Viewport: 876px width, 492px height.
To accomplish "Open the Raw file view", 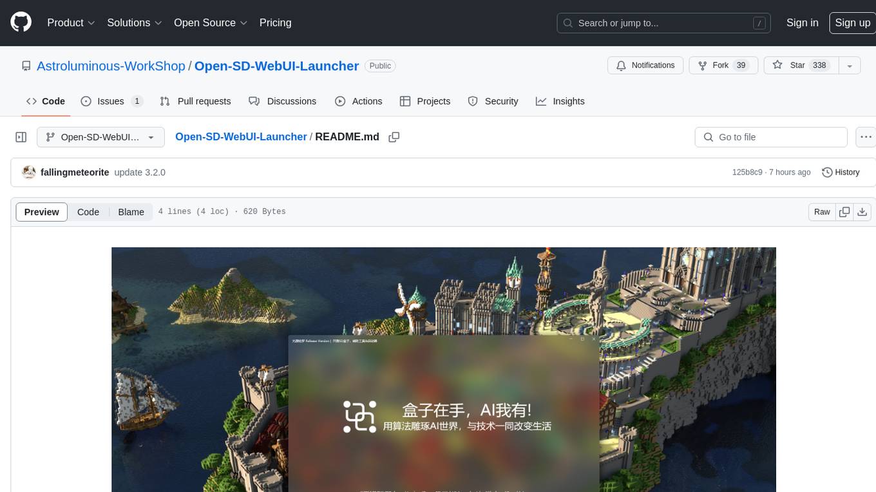I will pos(822,212).
